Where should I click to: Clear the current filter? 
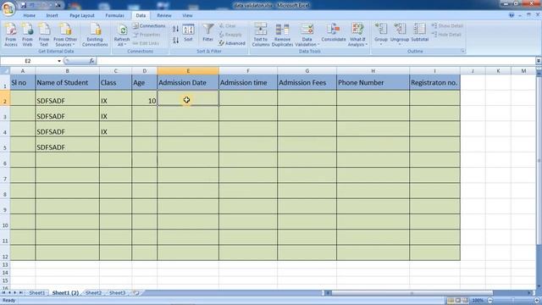pos(227,26)
